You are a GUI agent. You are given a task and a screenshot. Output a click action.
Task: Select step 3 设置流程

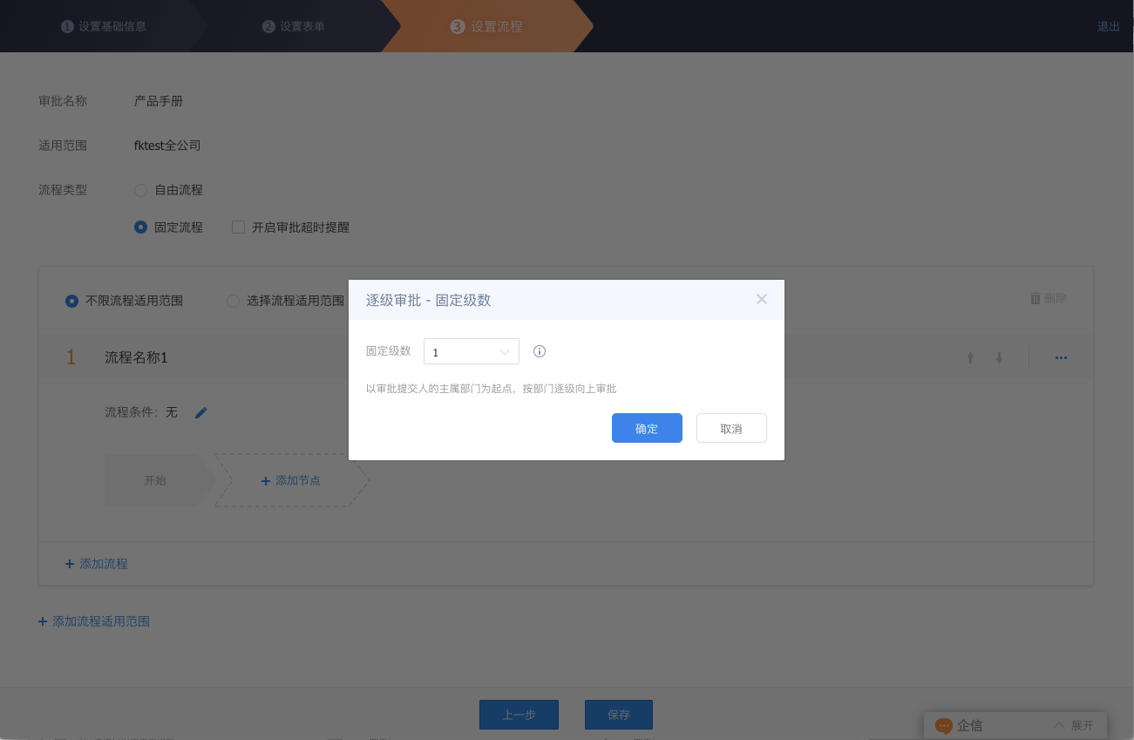click(486, 26)
